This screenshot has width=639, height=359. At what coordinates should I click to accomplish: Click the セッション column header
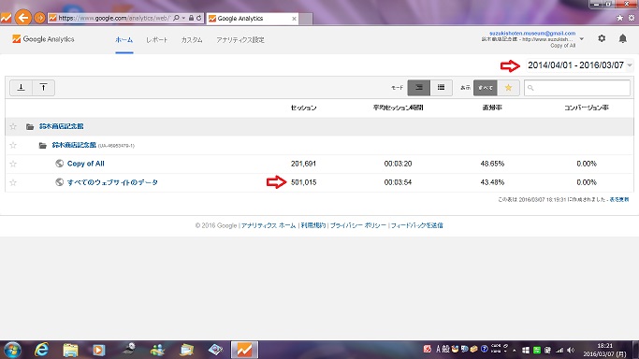point(304,108)
